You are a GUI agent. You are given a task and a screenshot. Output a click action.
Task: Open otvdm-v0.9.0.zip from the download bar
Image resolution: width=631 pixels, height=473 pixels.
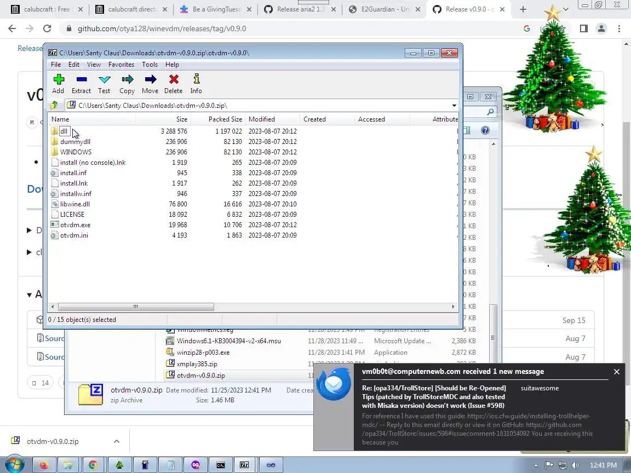point(53,441)
